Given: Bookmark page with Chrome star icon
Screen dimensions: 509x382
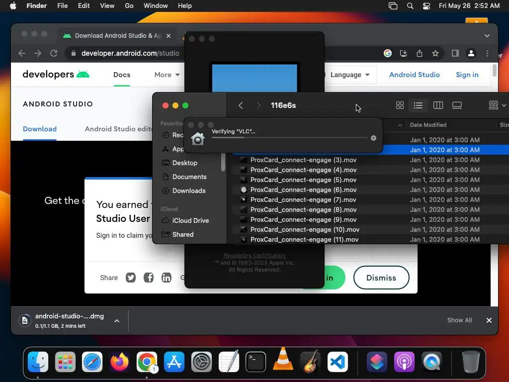Looking at the screenshot, I should click(435, 53).
